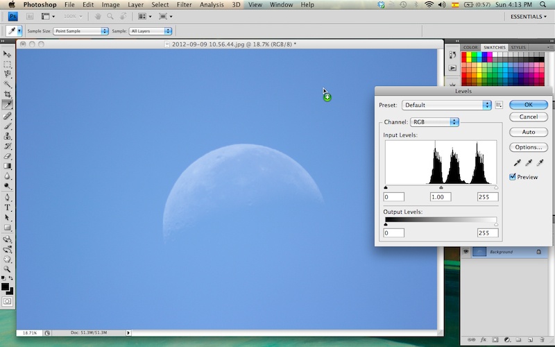Click the set white point eyedropper
Viewport: 555px width, 347px height.
pos(540,162)
